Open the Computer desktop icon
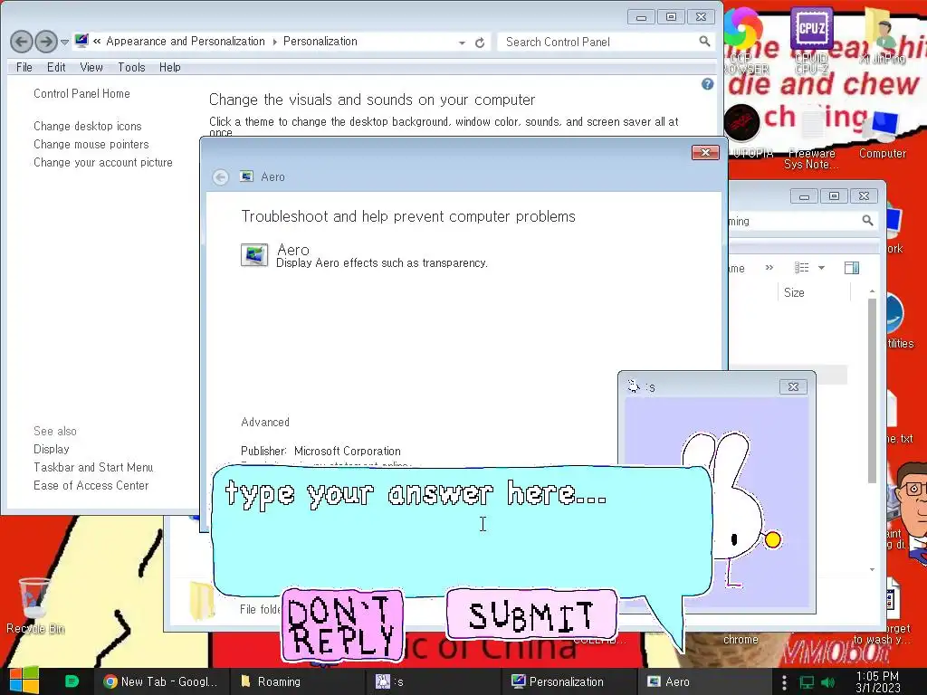Viewport: 927px width, 695px height. (883, 133)
